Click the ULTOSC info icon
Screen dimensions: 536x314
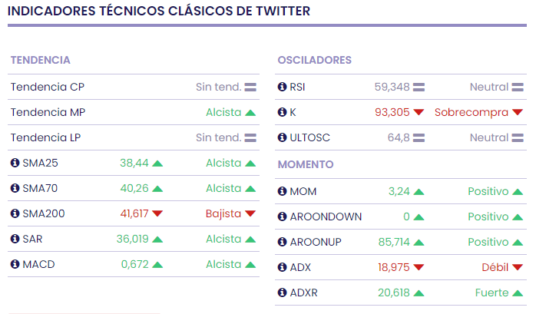[282, 137]
